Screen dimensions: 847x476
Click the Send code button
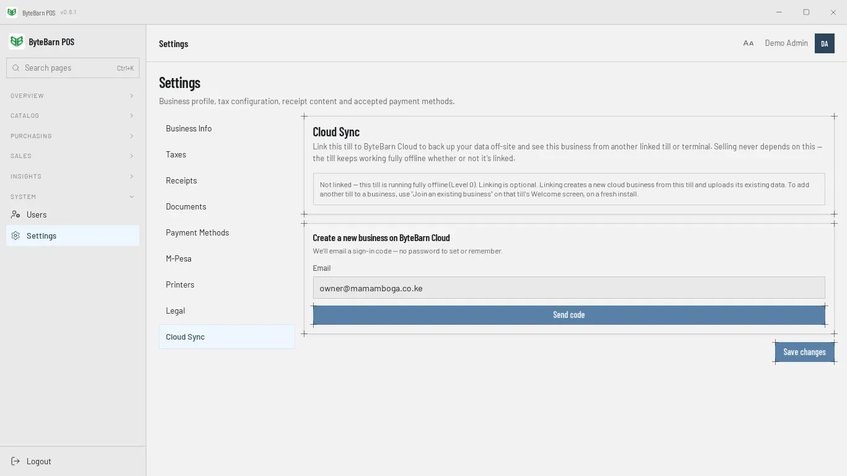[569, 315]
